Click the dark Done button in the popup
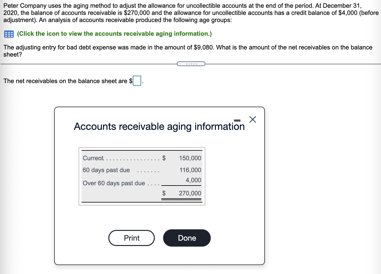The height and width of the screenshot is (274, 381). [x=187, y=238]
